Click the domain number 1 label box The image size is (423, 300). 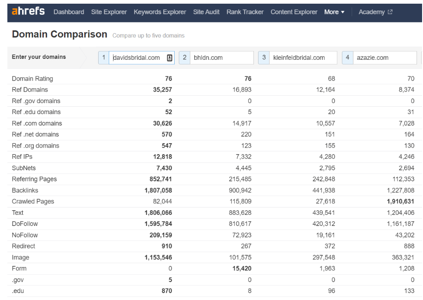tap(104, 58)
